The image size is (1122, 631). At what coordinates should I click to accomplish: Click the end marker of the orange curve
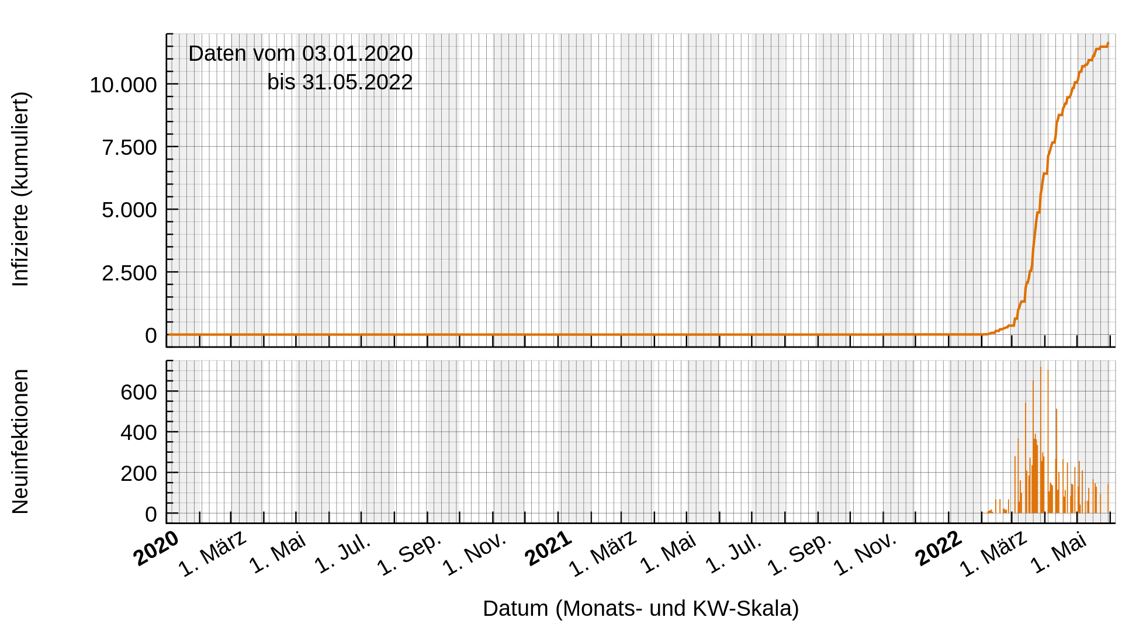coord(1107,44)
